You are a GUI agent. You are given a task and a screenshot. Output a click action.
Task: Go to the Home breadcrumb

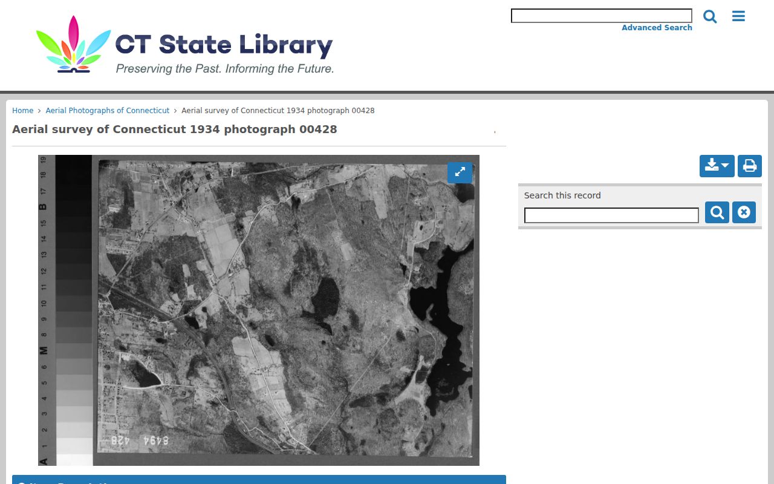23,111
